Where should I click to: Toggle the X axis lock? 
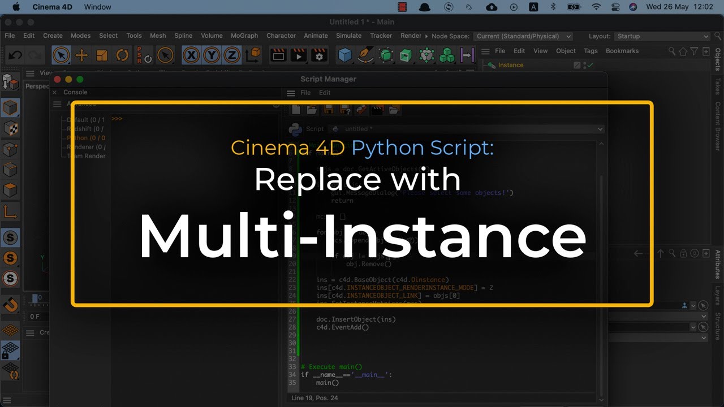pyautogui.click(x=192, y=55)
